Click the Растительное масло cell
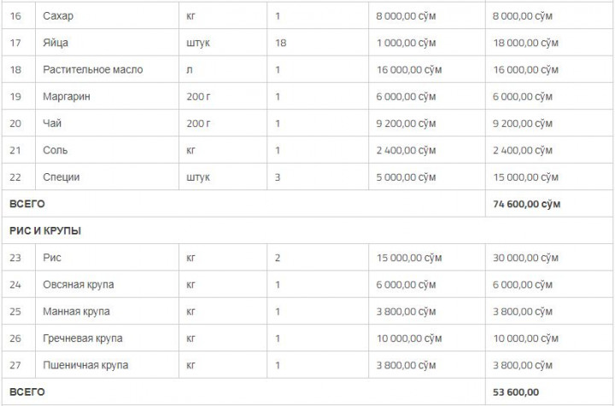 (92, 69)
